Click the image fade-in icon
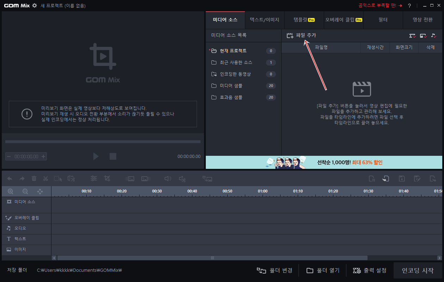Viewport: 444px width, 282px height. tap(130, 179)
